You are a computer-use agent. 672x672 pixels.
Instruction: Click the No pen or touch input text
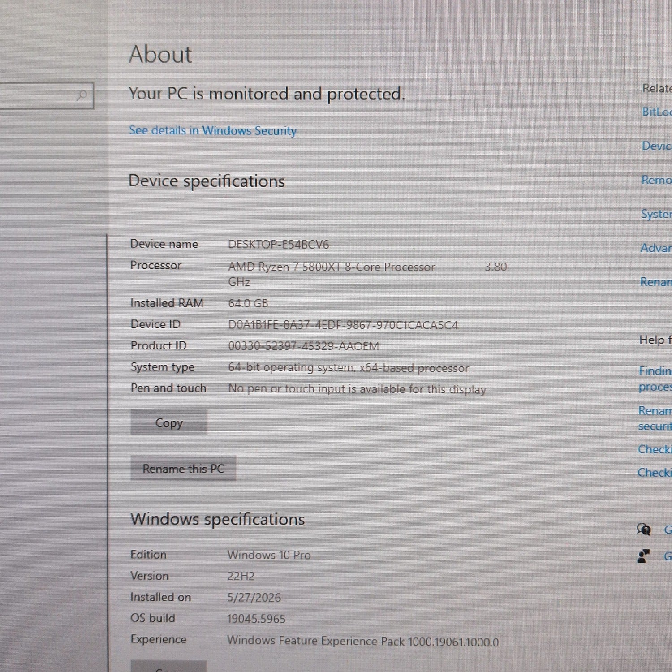tap(357, 389)
